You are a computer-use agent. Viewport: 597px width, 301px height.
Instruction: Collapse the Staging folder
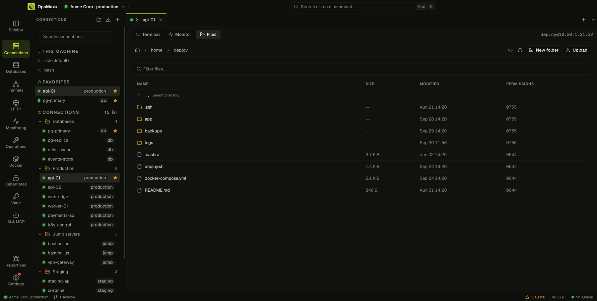click(x=40, y=272)
